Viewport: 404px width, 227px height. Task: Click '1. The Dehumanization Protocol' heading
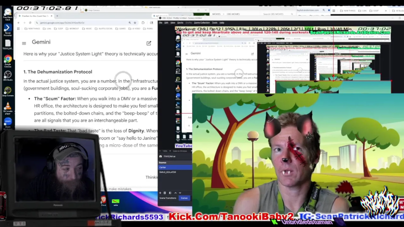pyautogui.click(x=58, y=72)
